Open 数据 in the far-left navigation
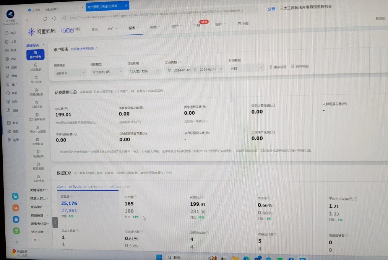 pyautogui.click(x=13, y=123)
